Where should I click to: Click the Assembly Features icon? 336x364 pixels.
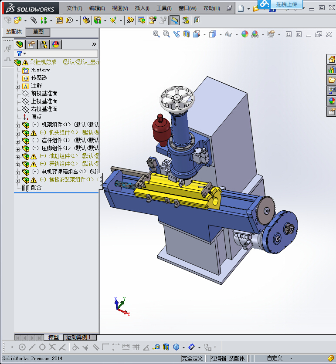tap(98, 20)
